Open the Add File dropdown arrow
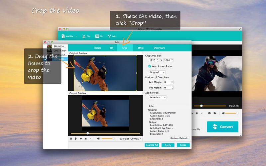The width and height of the screenshot is (266, 166). pos(76,36)
